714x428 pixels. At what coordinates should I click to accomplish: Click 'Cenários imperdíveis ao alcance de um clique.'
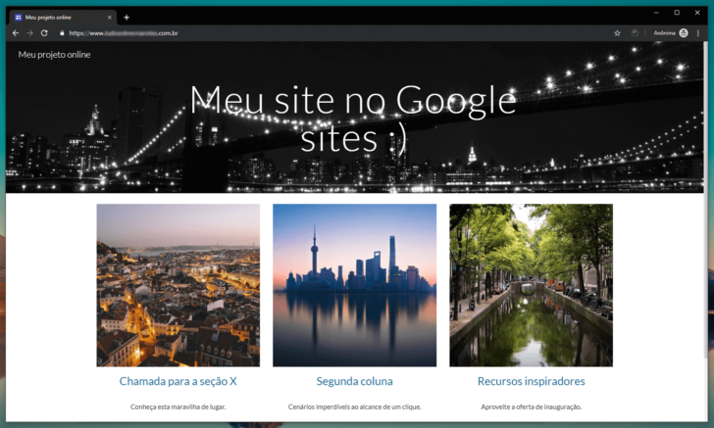(x=354, y=406)
